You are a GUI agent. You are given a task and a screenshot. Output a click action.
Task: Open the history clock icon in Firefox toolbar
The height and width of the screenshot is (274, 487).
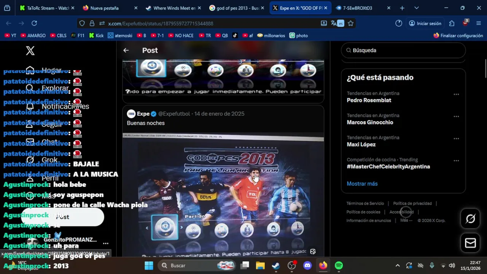(x=399, y=23)
